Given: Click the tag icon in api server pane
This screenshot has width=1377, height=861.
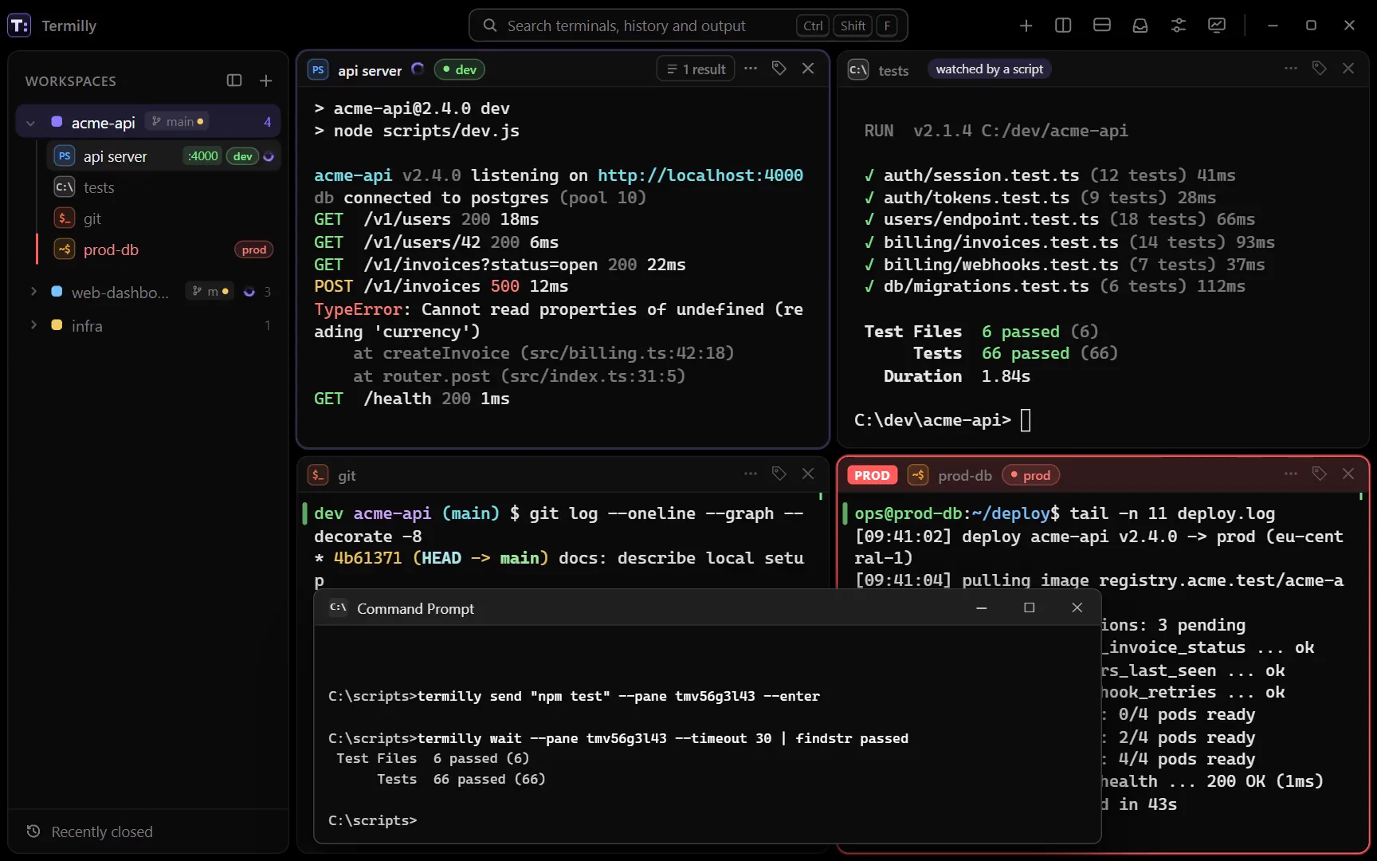Looking at the screenshot, I should [779, 69].
